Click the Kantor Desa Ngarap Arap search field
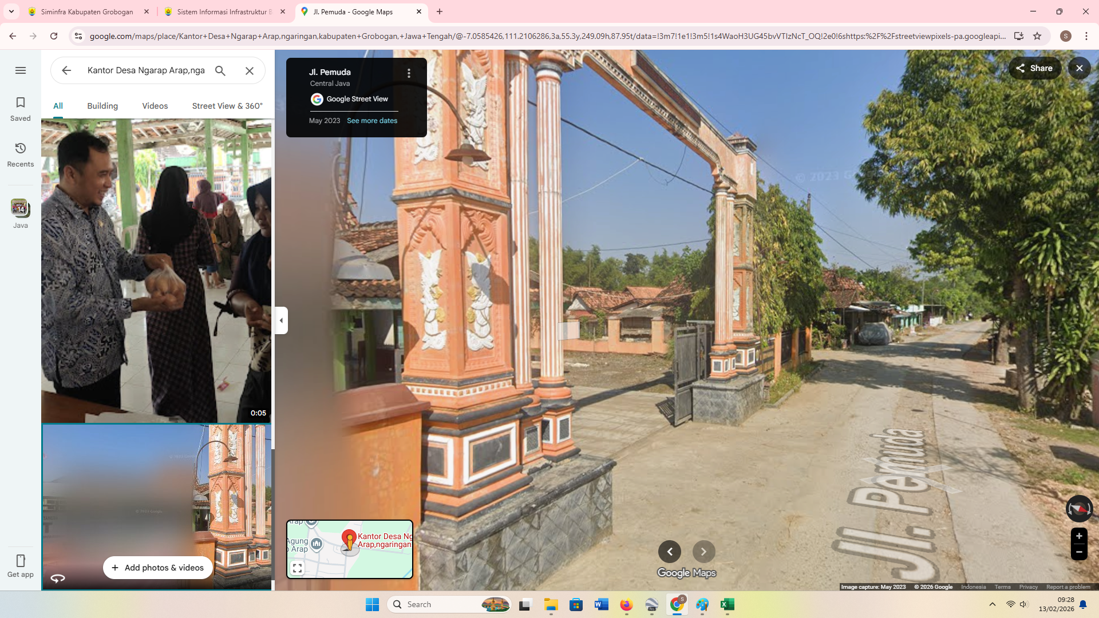Screen dimensions: 1099x618 tap(146, 70)
